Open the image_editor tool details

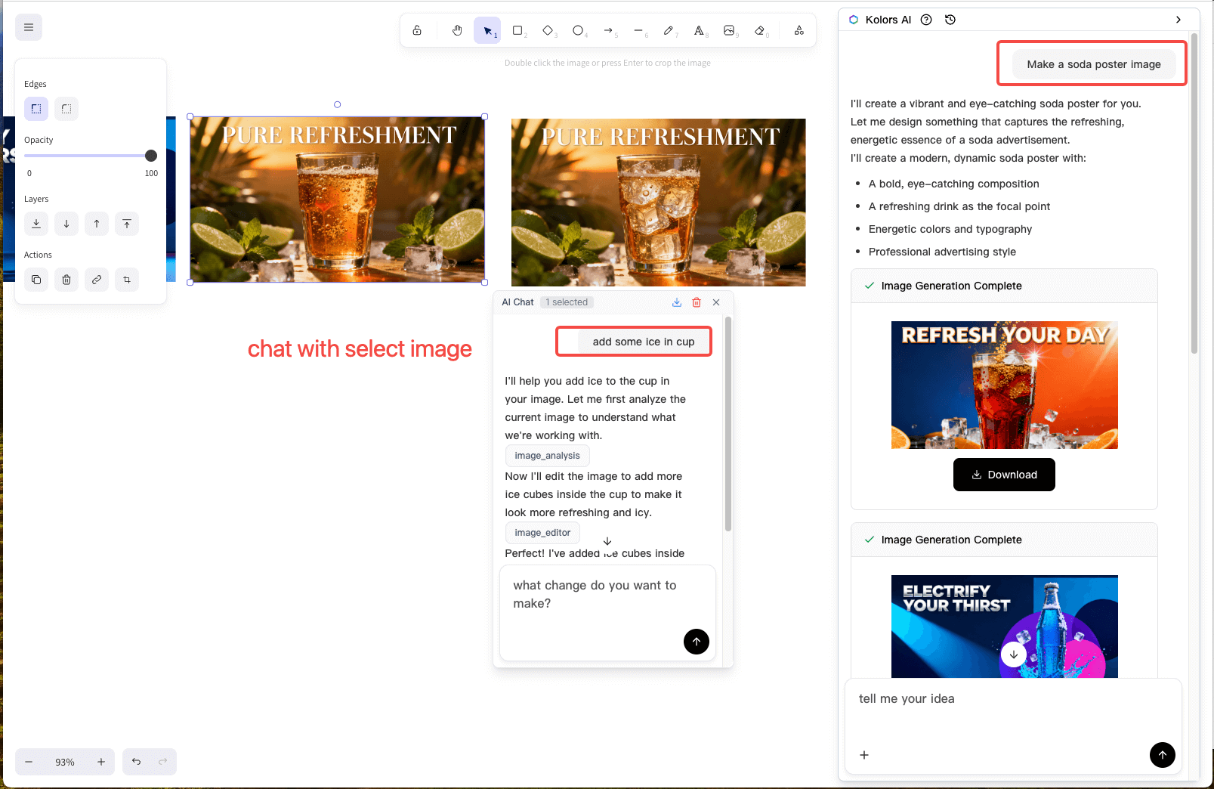coord(542,533)
